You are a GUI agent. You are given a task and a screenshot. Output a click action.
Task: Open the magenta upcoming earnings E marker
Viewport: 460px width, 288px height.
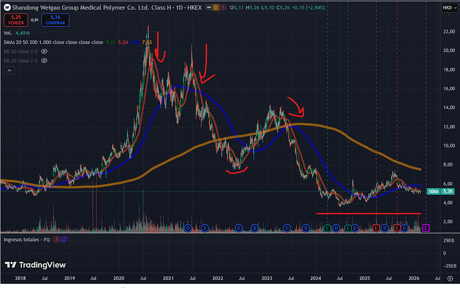[x=426, y=228]
